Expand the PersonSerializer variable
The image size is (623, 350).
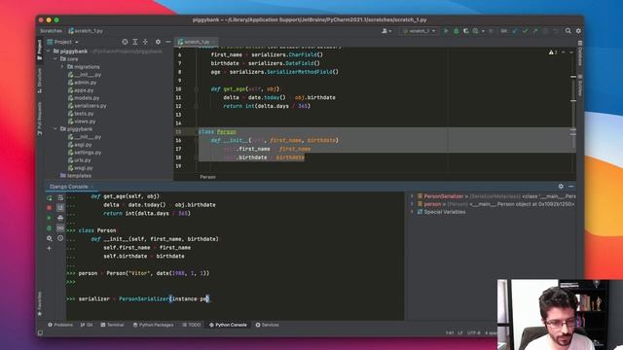[412, 196]
